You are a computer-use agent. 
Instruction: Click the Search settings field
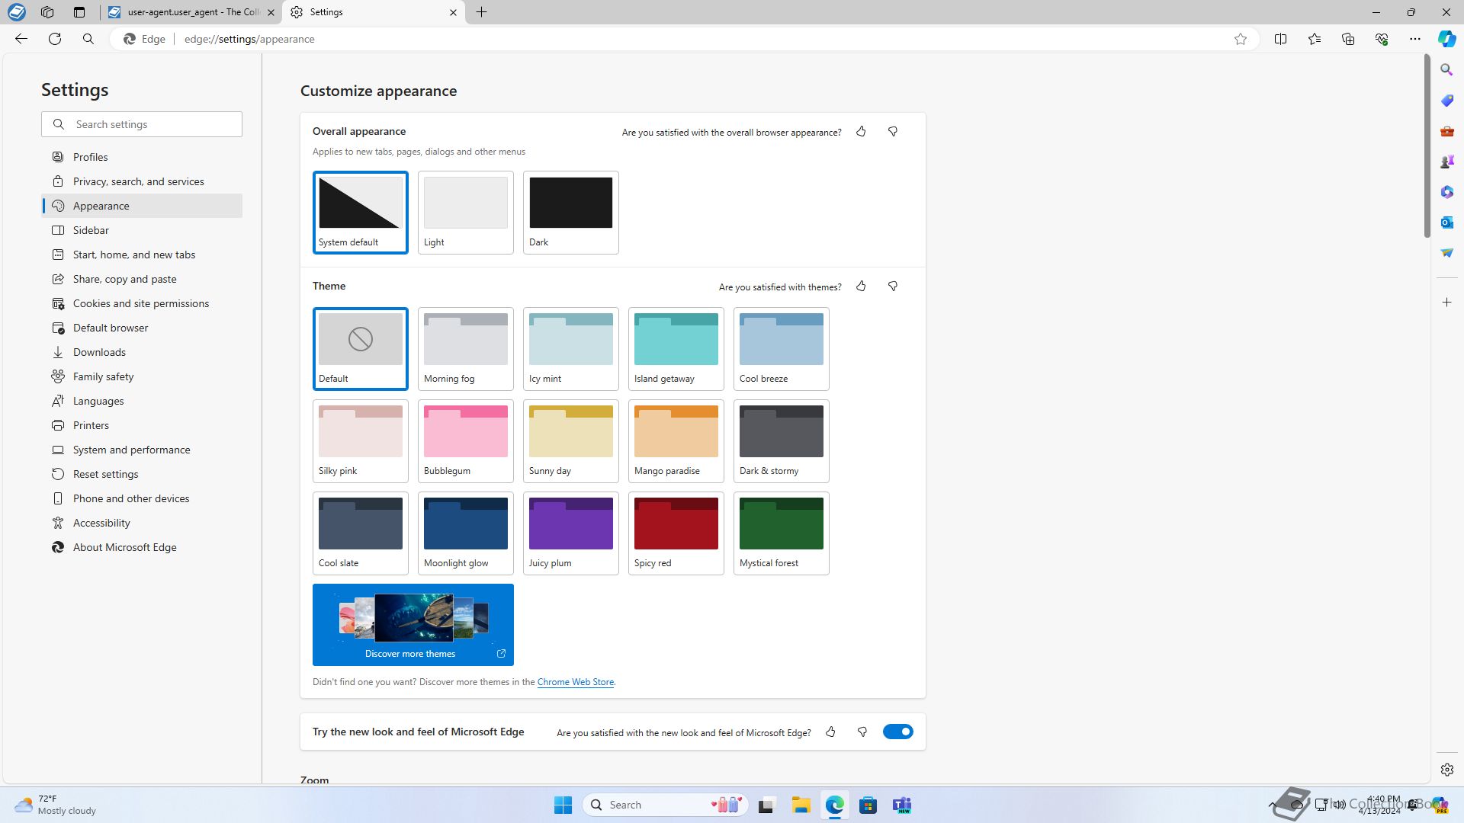tap(142, 124)
